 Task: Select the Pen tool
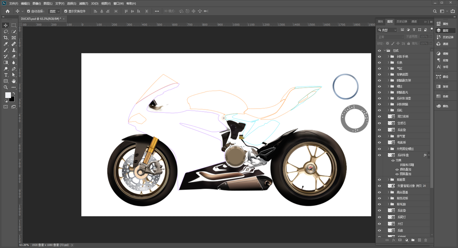(14, 69)
